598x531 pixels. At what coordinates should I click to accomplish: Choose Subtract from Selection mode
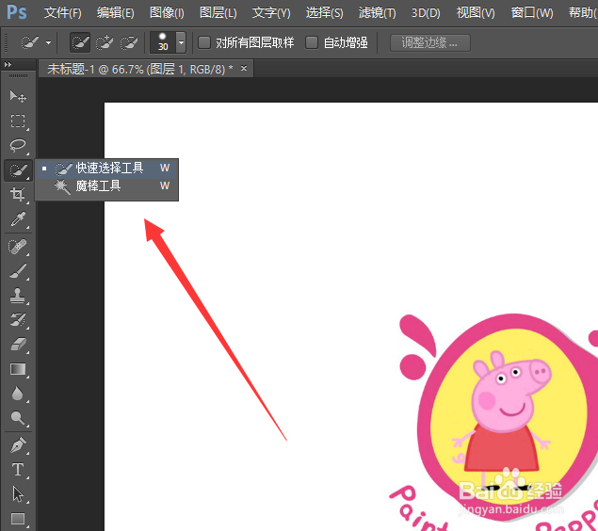click(129, 42)
